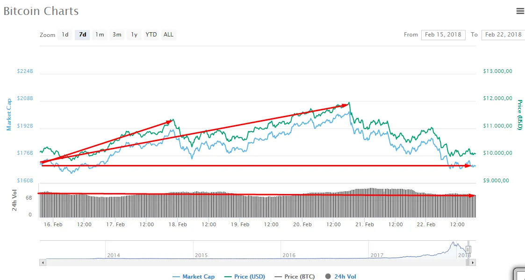Click the '22. Feb' x-axis label
The image size is (525, 280).
pos(426,224)
